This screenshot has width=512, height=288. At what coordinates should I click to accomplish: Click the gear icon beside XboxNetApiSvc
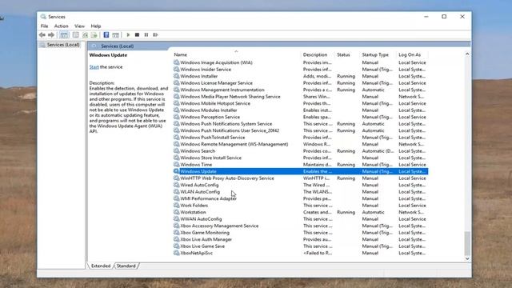(x=176, y=253)
